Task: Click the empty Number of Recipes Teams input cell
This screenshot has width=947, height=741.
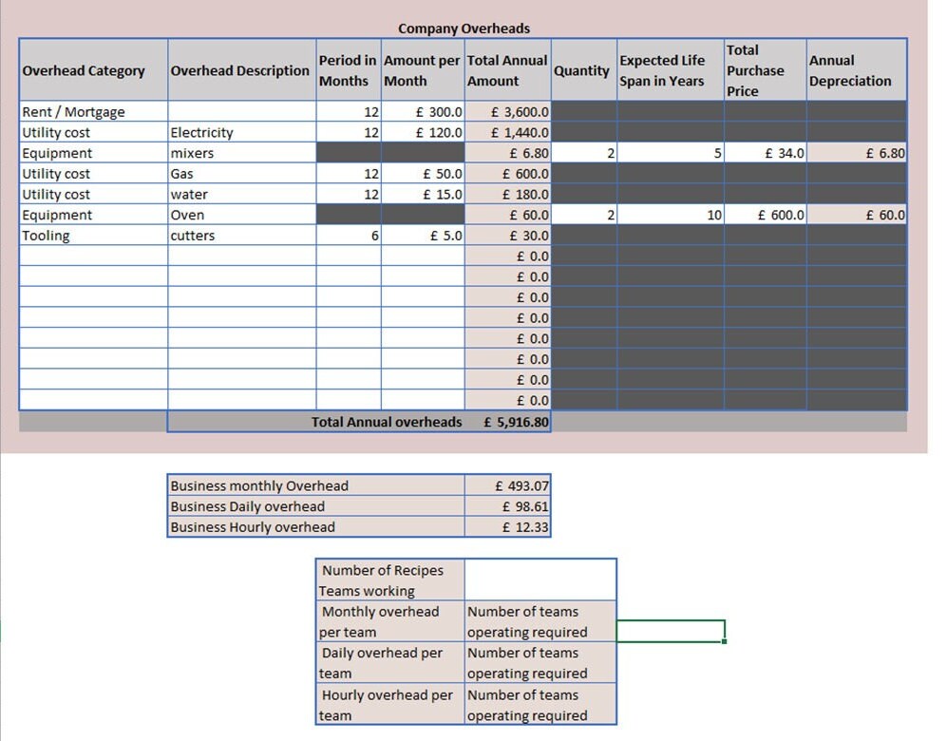Action: 540,579
